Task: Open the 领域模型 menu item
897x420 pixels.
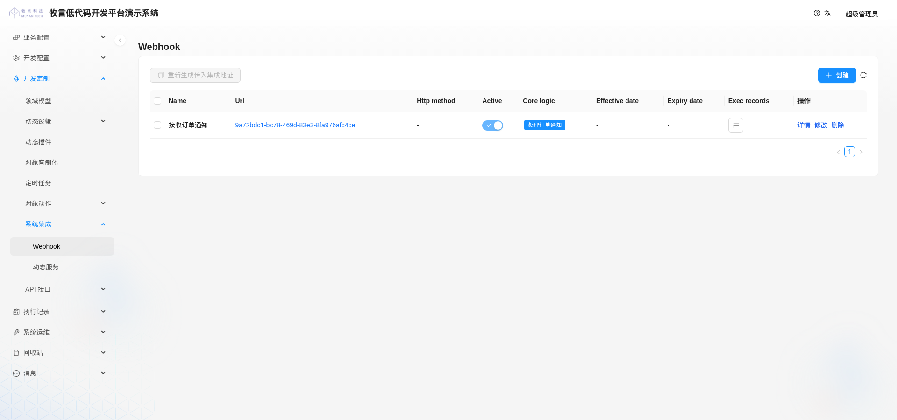Action: coord(62,101)
